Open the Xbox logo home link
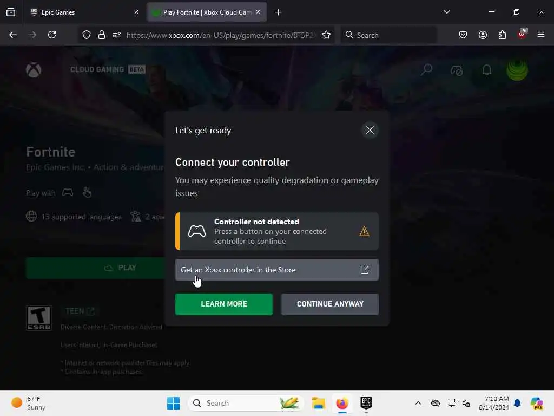Viewport: 554px width, 416px height. coord(34,70)
